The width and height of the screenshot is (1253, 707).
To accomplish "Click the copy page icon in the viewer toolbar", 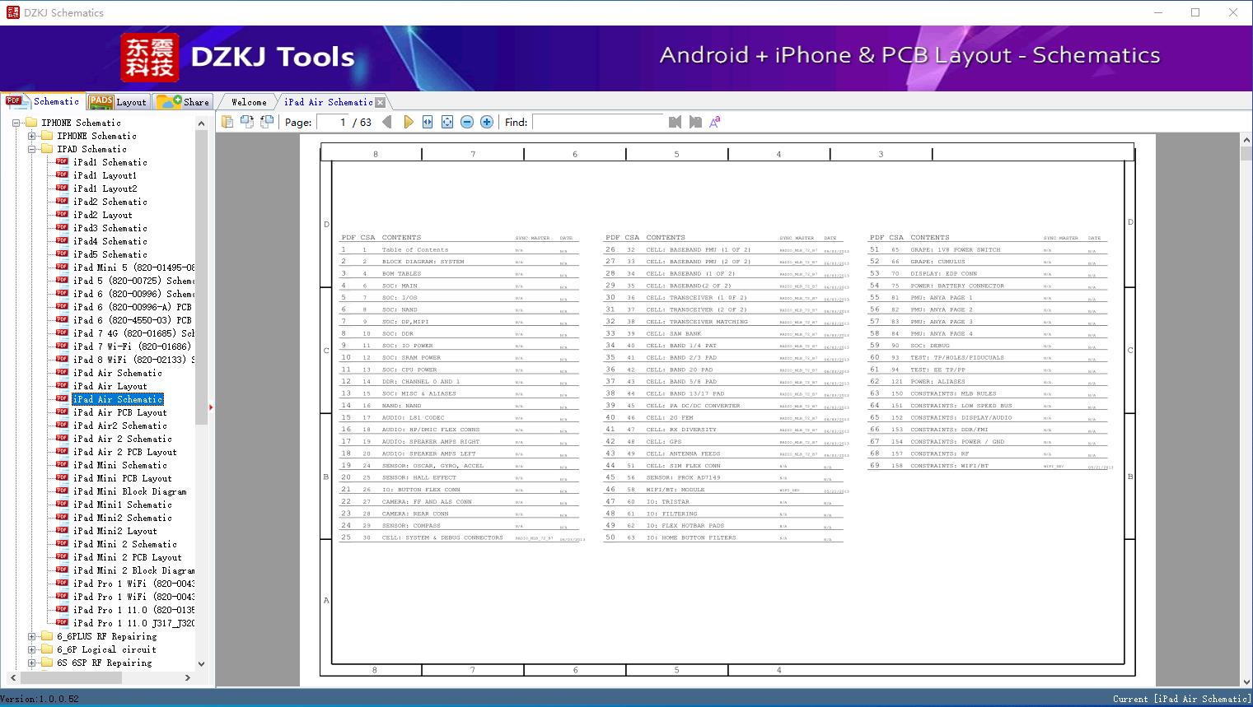I will point(227,122).
